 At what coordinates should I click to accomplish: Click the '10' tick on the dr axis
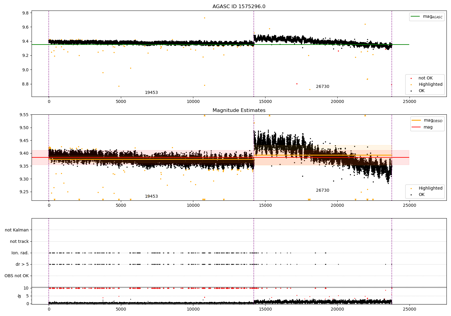point(26,288)
